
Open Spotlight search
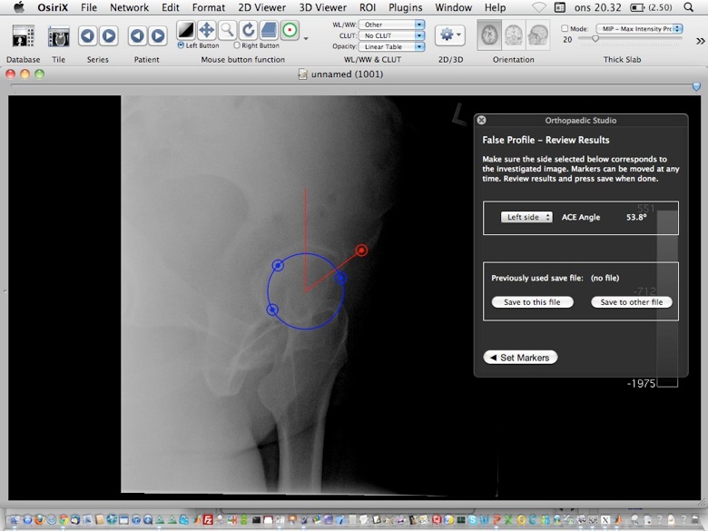pyautogui.click(x=688, y=7)
